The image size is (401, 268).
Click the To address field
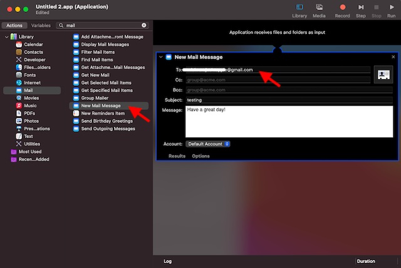tap(278, 70)
